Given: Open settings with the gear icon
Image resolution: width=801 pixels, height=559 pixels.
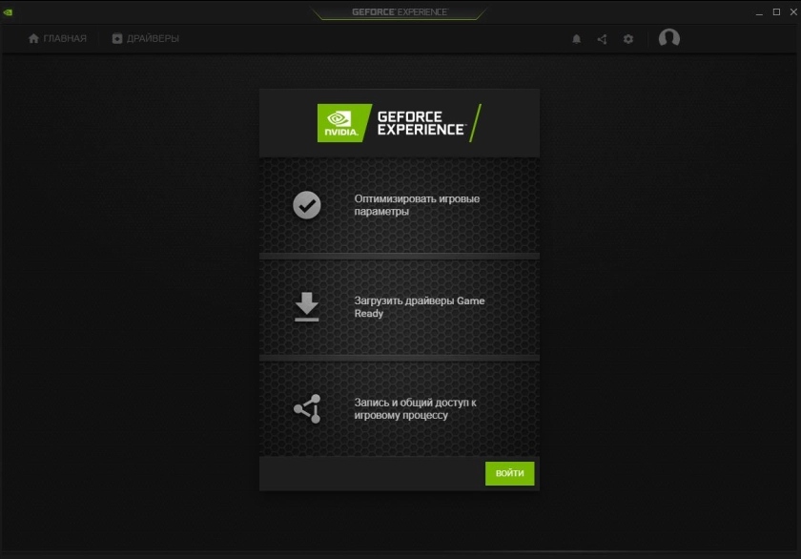Looking at the screenshot, I should tap(627, 39).
